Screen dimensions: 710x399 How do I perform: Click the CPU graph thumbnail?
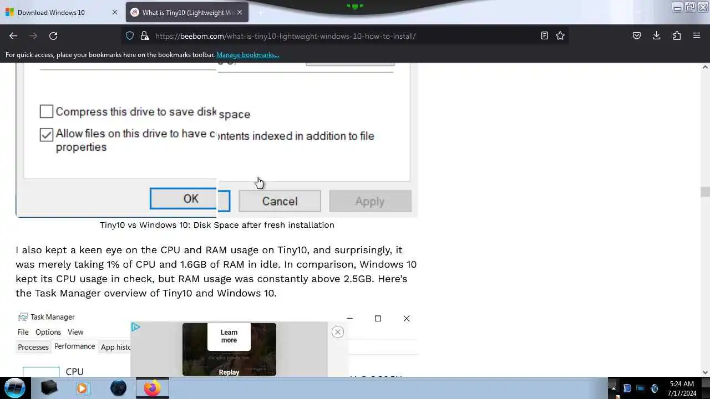pyautogui.click(x=41, y=371)
